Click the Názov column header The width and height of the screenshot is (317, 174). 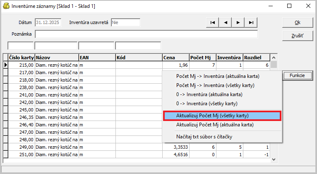click(56, 58)
